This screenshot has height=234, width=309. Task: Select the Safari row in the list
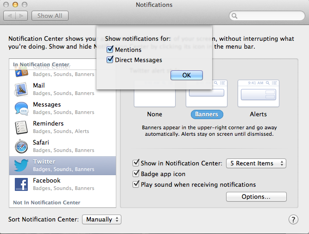(x=63, y=146)
